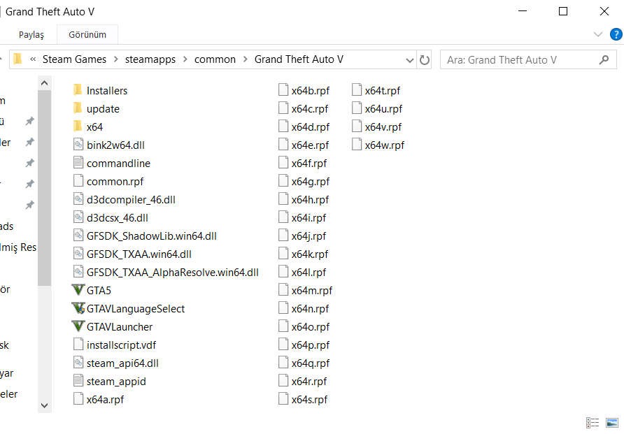Open the address bar history dropdown
This screenshot has height=434, width=624.
(x=411, y=59)
